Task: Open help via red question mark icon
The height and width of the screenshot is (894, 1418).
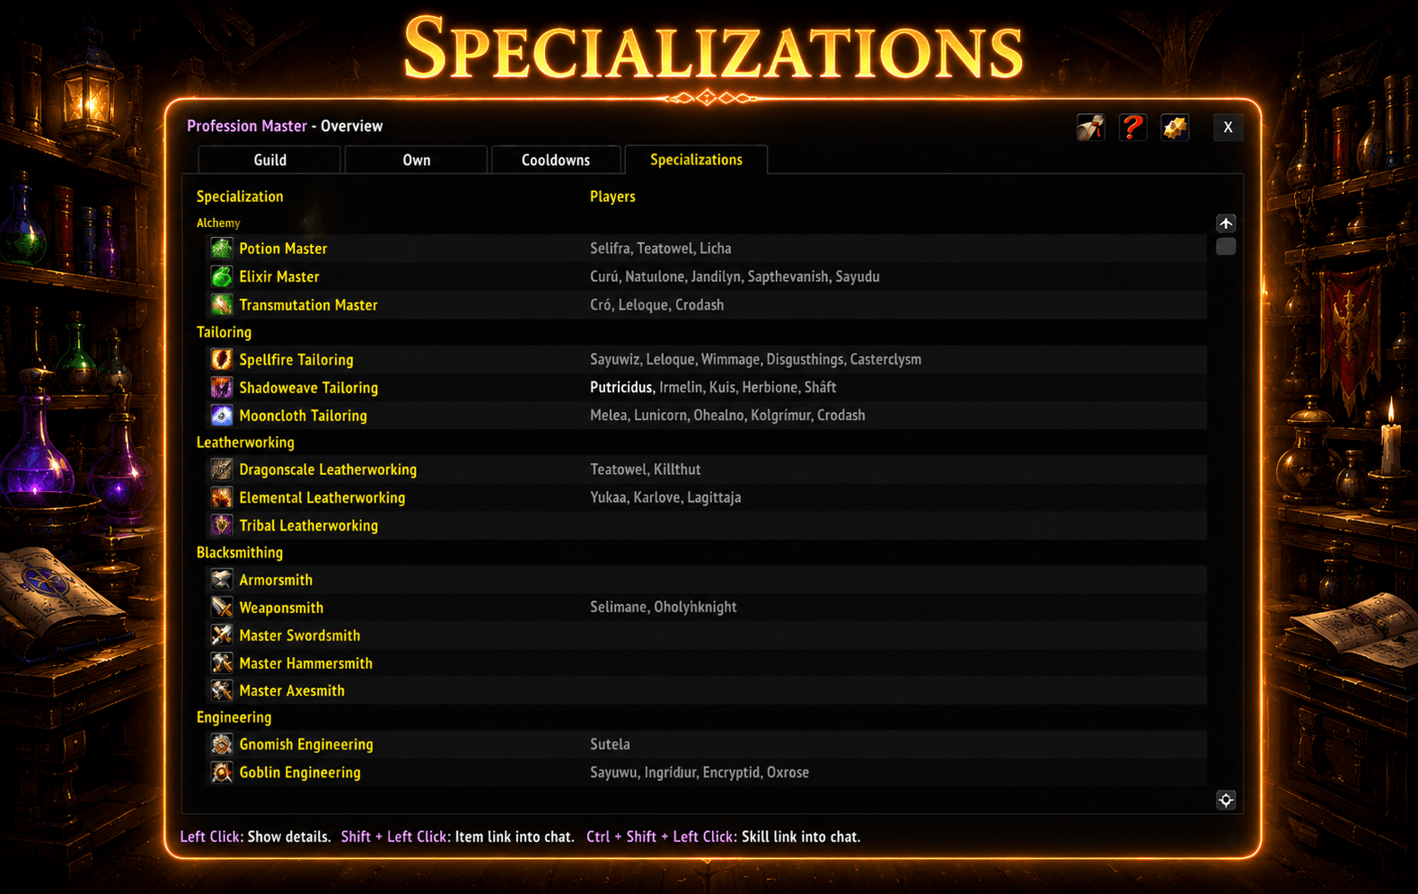Action: 1132,127
